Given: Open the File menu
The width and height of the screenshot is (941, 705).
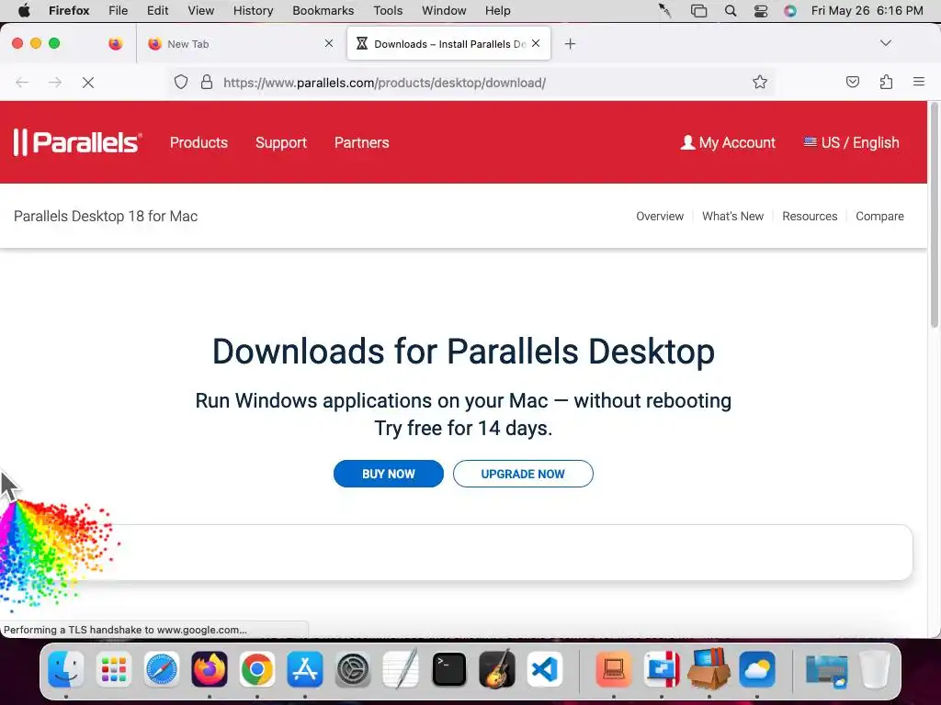Looking at the screenshot, I should pyautogui.click(x=119, y=11).
